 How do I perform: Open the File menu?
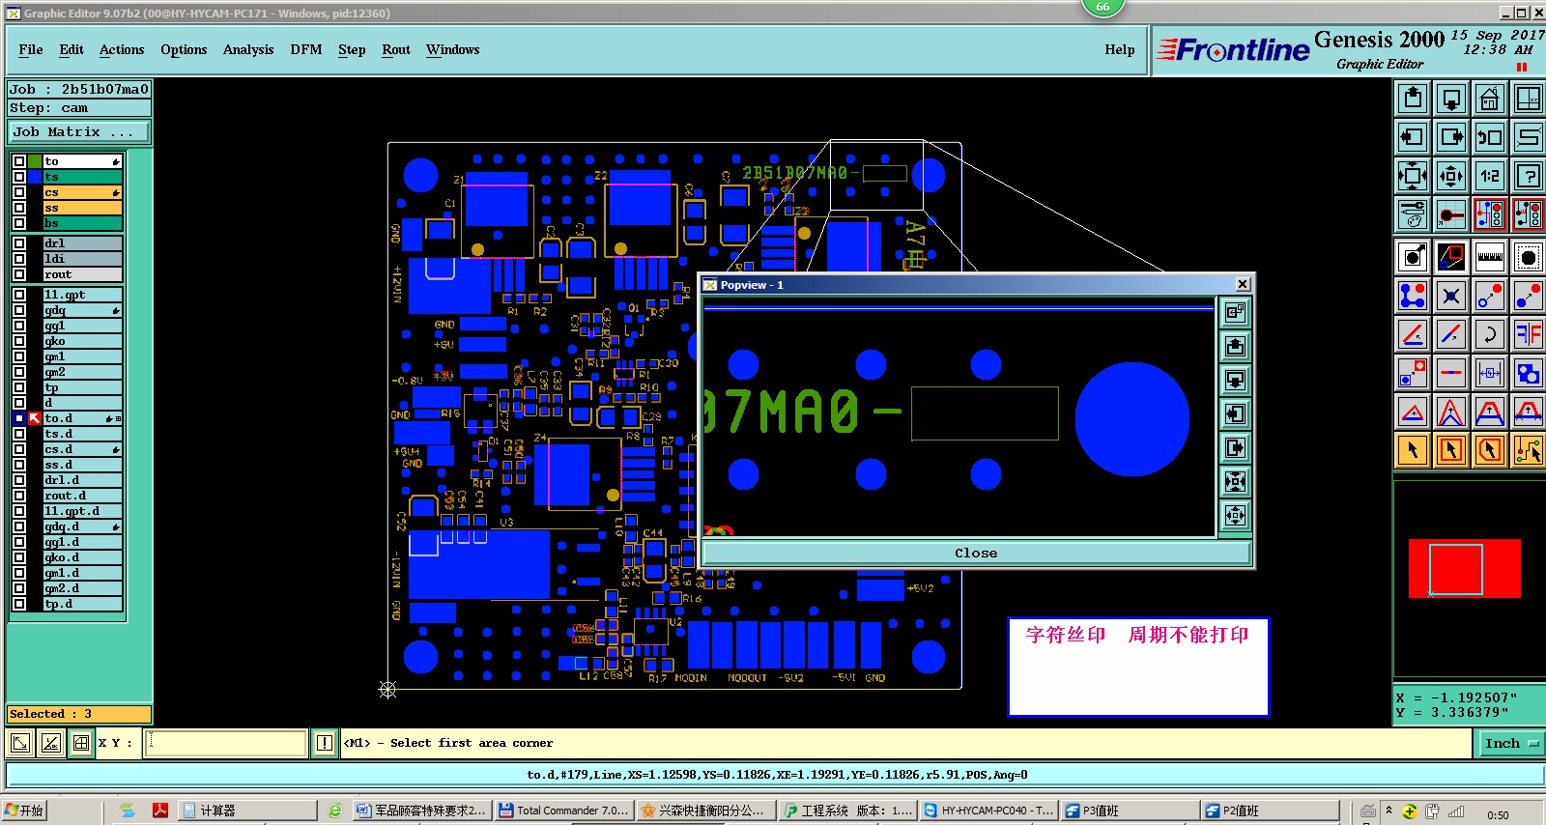(31, 49)
